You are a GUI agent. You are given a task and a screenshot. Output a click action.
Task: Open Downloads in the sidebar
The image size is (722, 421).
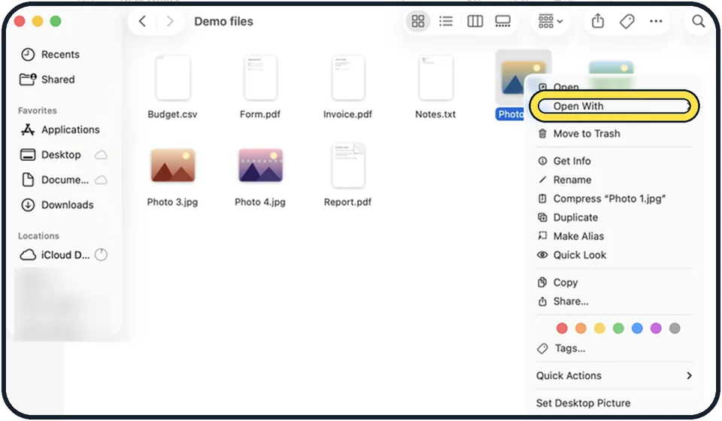click(57, 204)
